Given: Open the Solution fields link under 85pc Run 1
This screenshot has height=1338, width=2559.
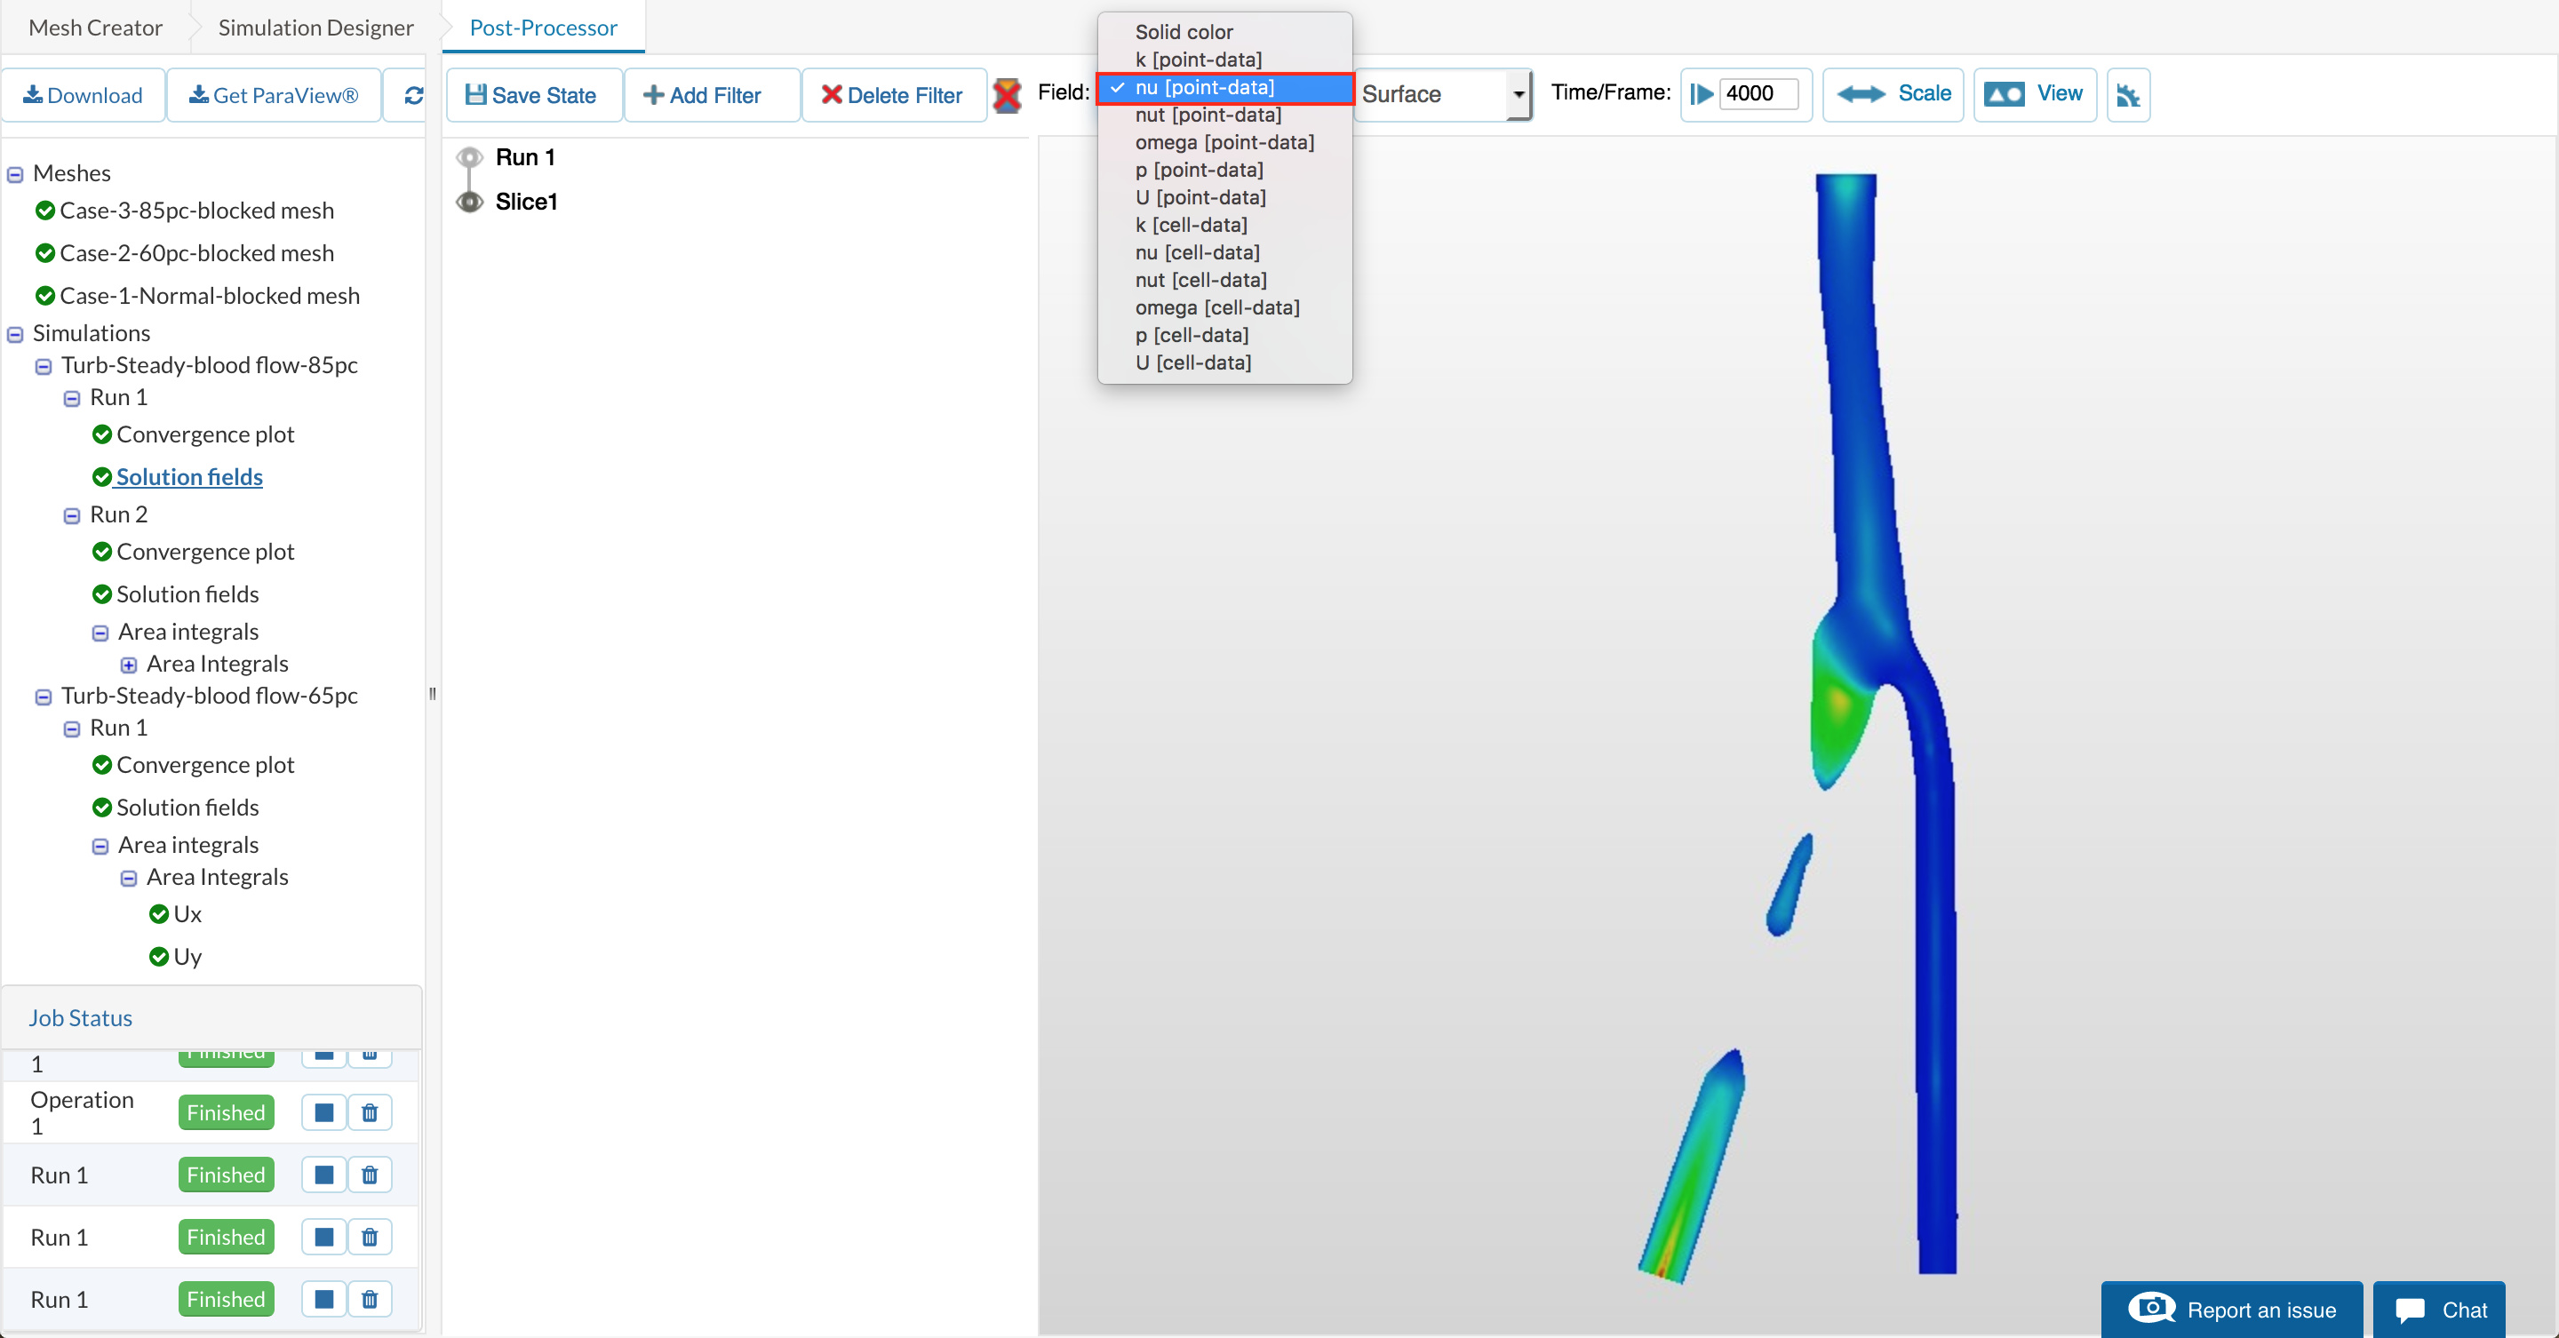Looking at the screenshot, I should coord(188,477).
